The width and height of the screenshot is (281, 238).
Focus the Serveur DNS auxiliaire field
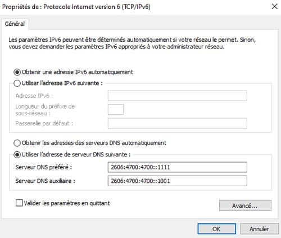coord(177,181)
